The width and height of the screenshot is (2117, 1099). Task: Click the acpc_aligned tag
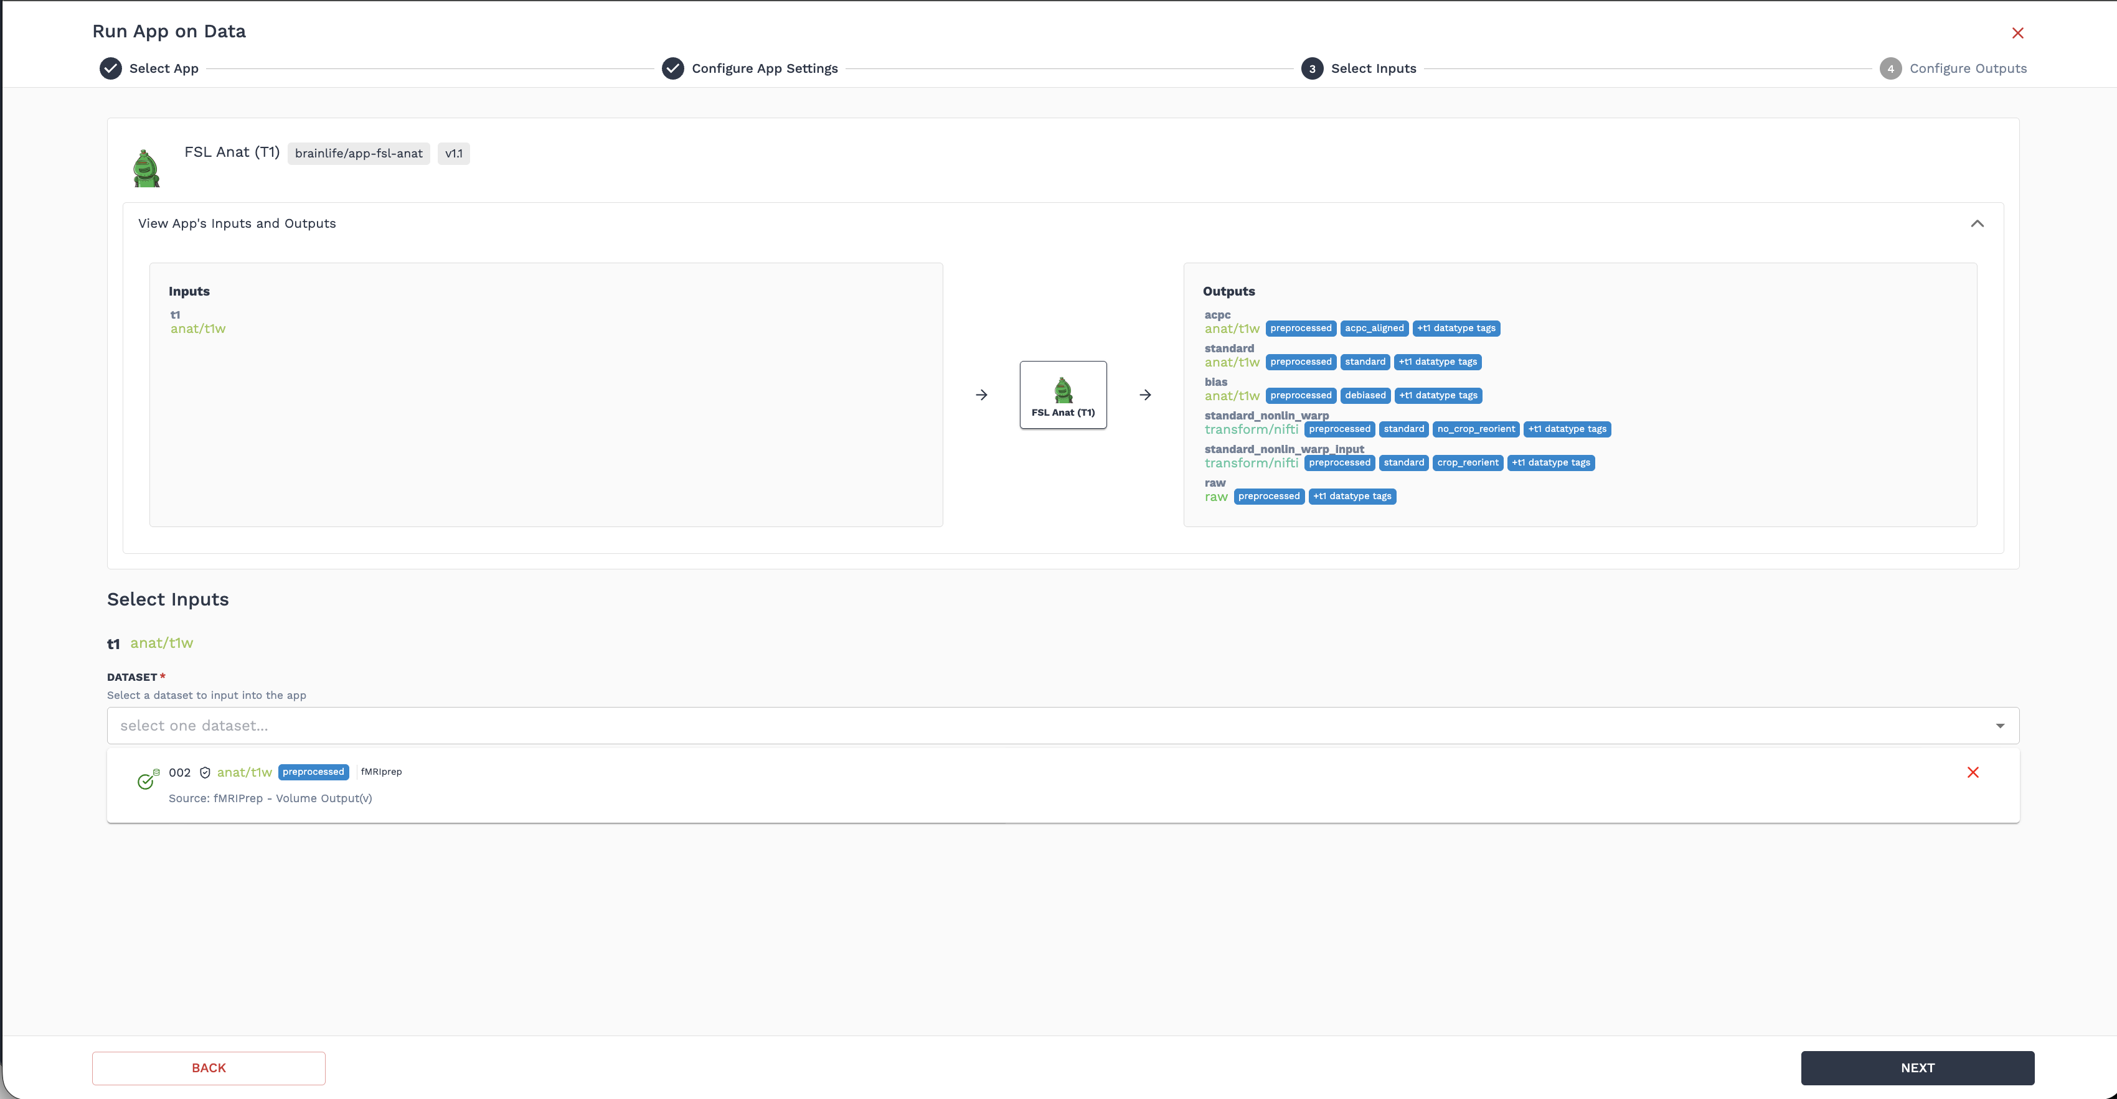click(1374, 329)
